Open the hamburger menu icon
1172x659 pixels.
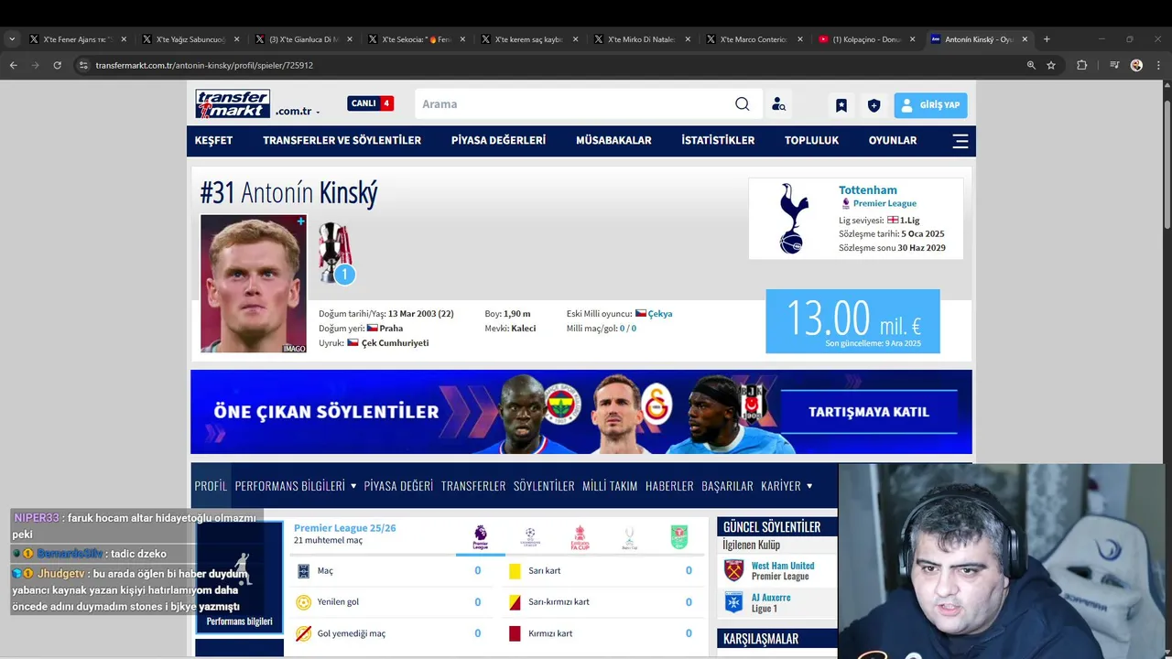(960, 141)
